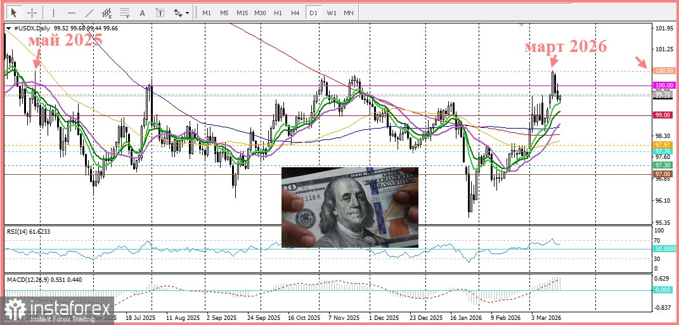Click the 100.50 price level tag
Screen dimensions: 679x325
click(664, 70)
